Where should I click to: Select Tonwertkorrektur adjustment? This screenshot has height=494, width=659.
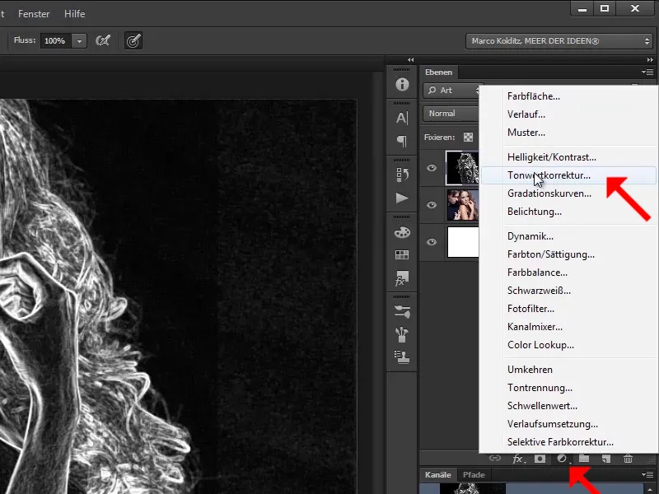tap(568, 175)
